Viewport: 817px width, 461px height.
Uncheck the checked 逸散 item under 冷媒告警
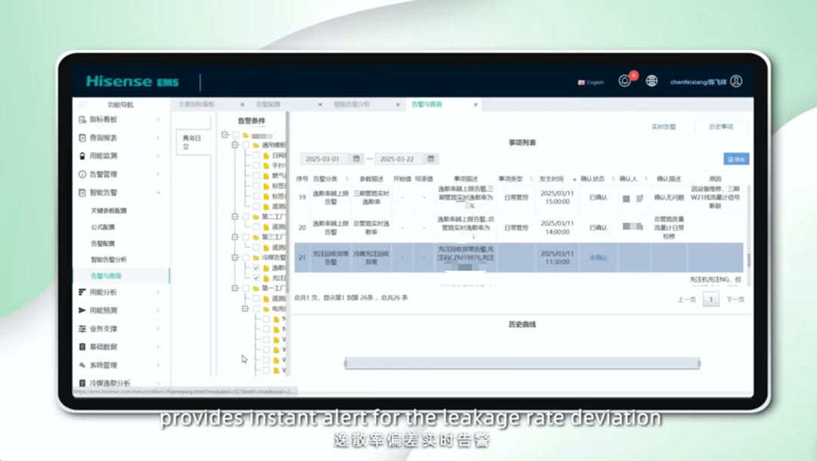tap(256, 268)
